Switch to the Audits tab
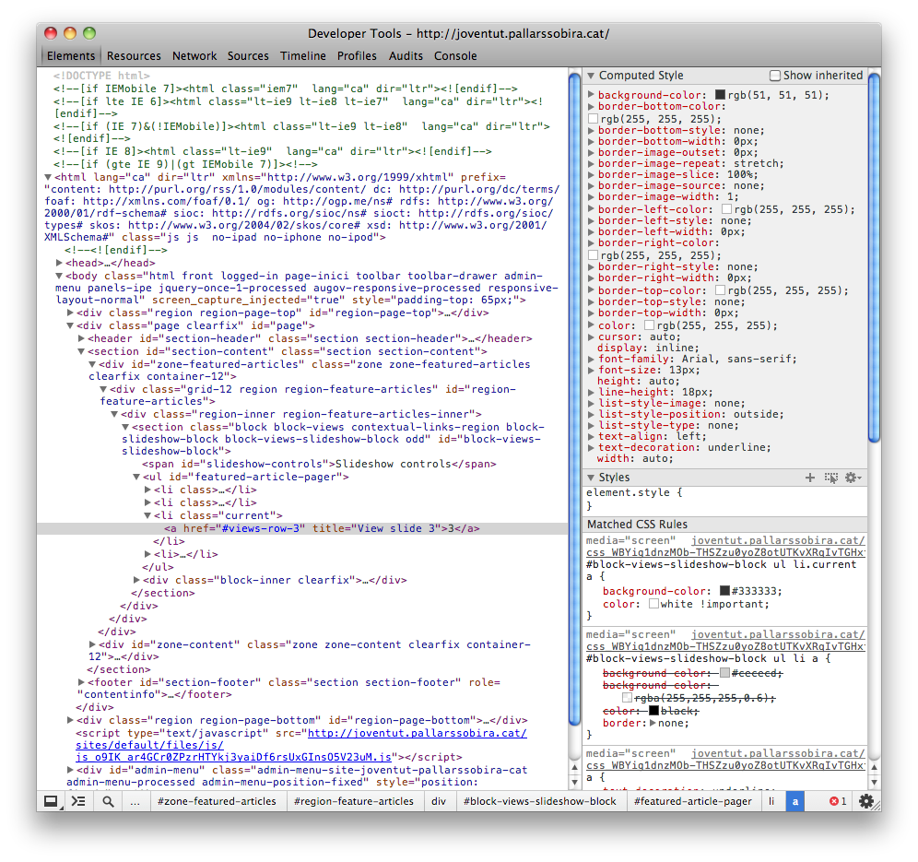 406,55
